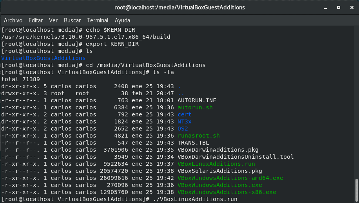Viewport: 359px width, 203px height.
Task: Click the file size 9522634
Action: coord(116,164)
